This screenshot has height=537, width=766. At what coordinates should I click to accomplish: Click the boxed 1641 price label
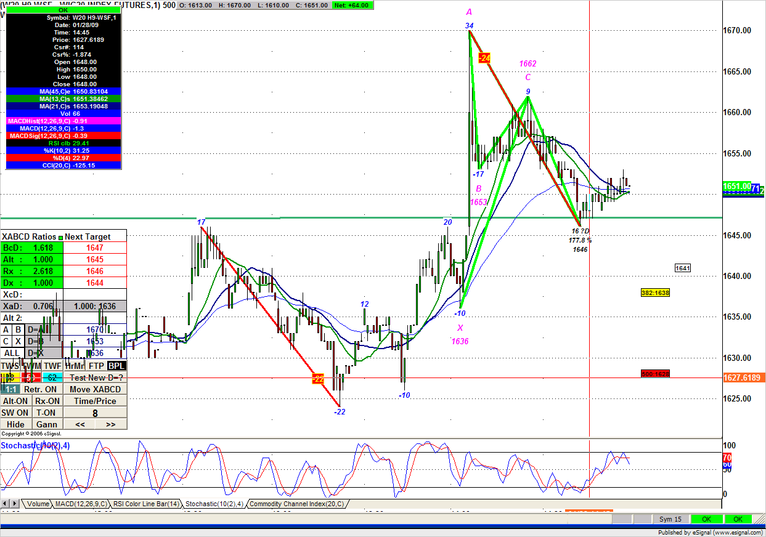[x=683, y=268]
